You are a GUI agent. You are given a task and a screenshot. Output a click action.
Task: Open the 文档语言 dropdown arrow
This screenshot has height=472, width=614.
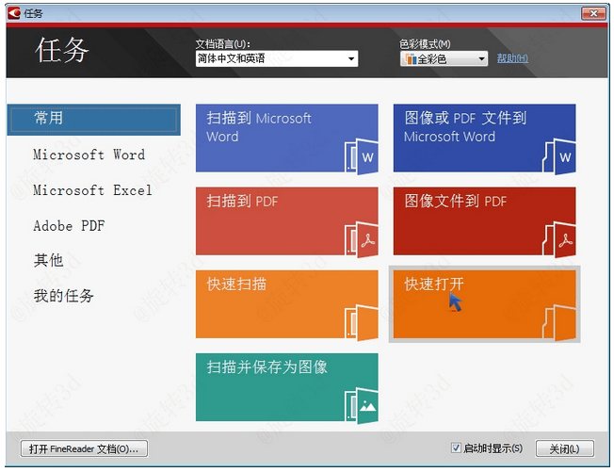(351, 58)
